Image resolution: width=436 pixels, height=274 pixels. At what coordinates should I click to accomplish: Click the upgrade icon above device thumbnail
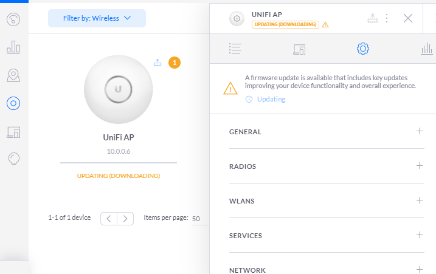157,62
